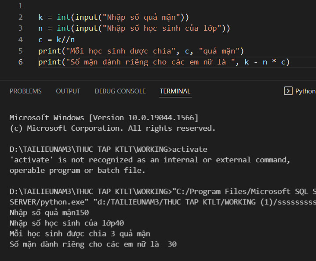The image size is (316, 261).
Task: Click the terminal output line ending in 30
Action: 93,244
